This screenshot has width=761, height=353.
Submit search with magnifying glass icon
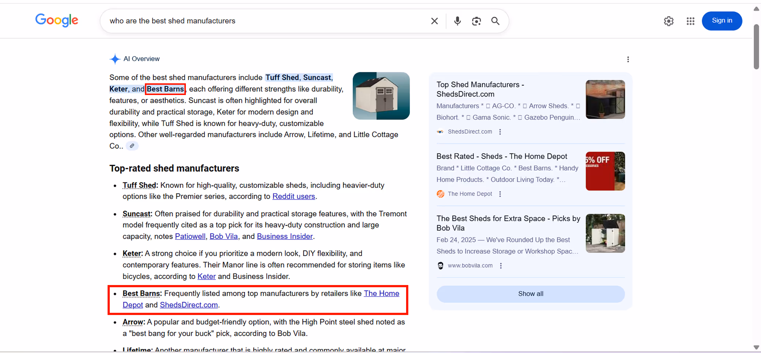click(495, 21)
